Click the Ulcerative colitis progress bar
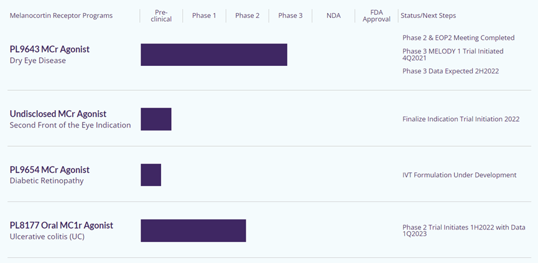Screen dimensions: 538x263 pos(193,231)
